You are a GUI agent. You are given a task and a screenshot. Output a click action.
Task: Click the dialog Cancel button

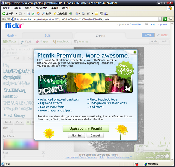point(95,136)
